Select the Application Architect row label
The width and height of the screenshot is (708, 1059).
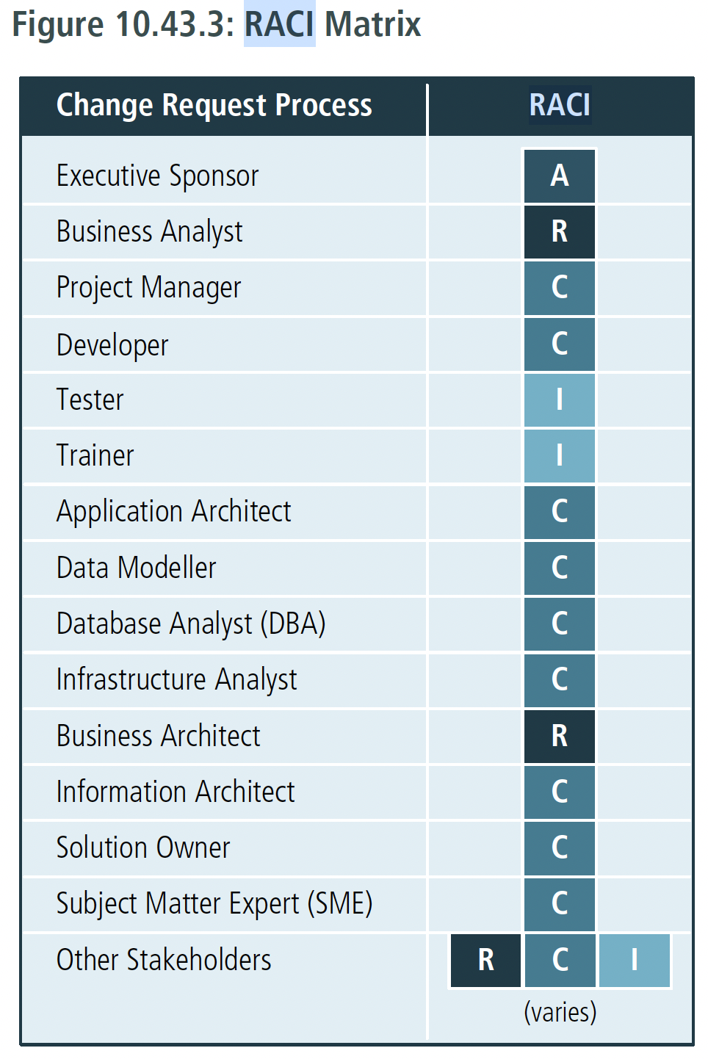tap(174, 512)
